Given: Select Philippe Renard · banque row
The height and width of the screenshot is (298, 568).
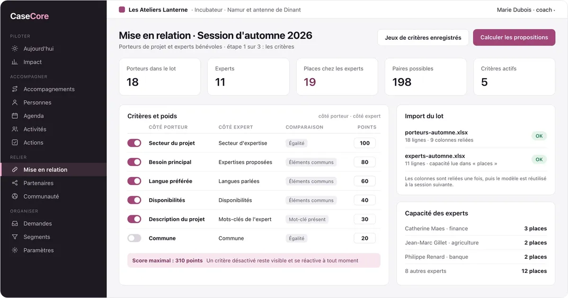Looking at the screenshot, I should 476,257.
